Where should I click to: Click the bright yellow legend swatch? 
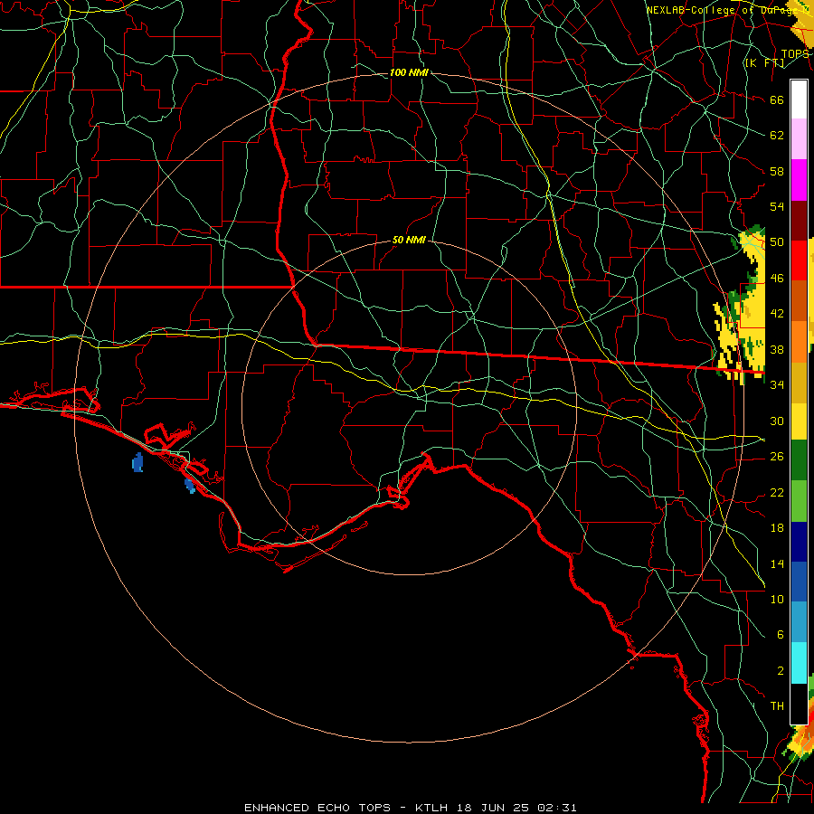tap(799, 421)
